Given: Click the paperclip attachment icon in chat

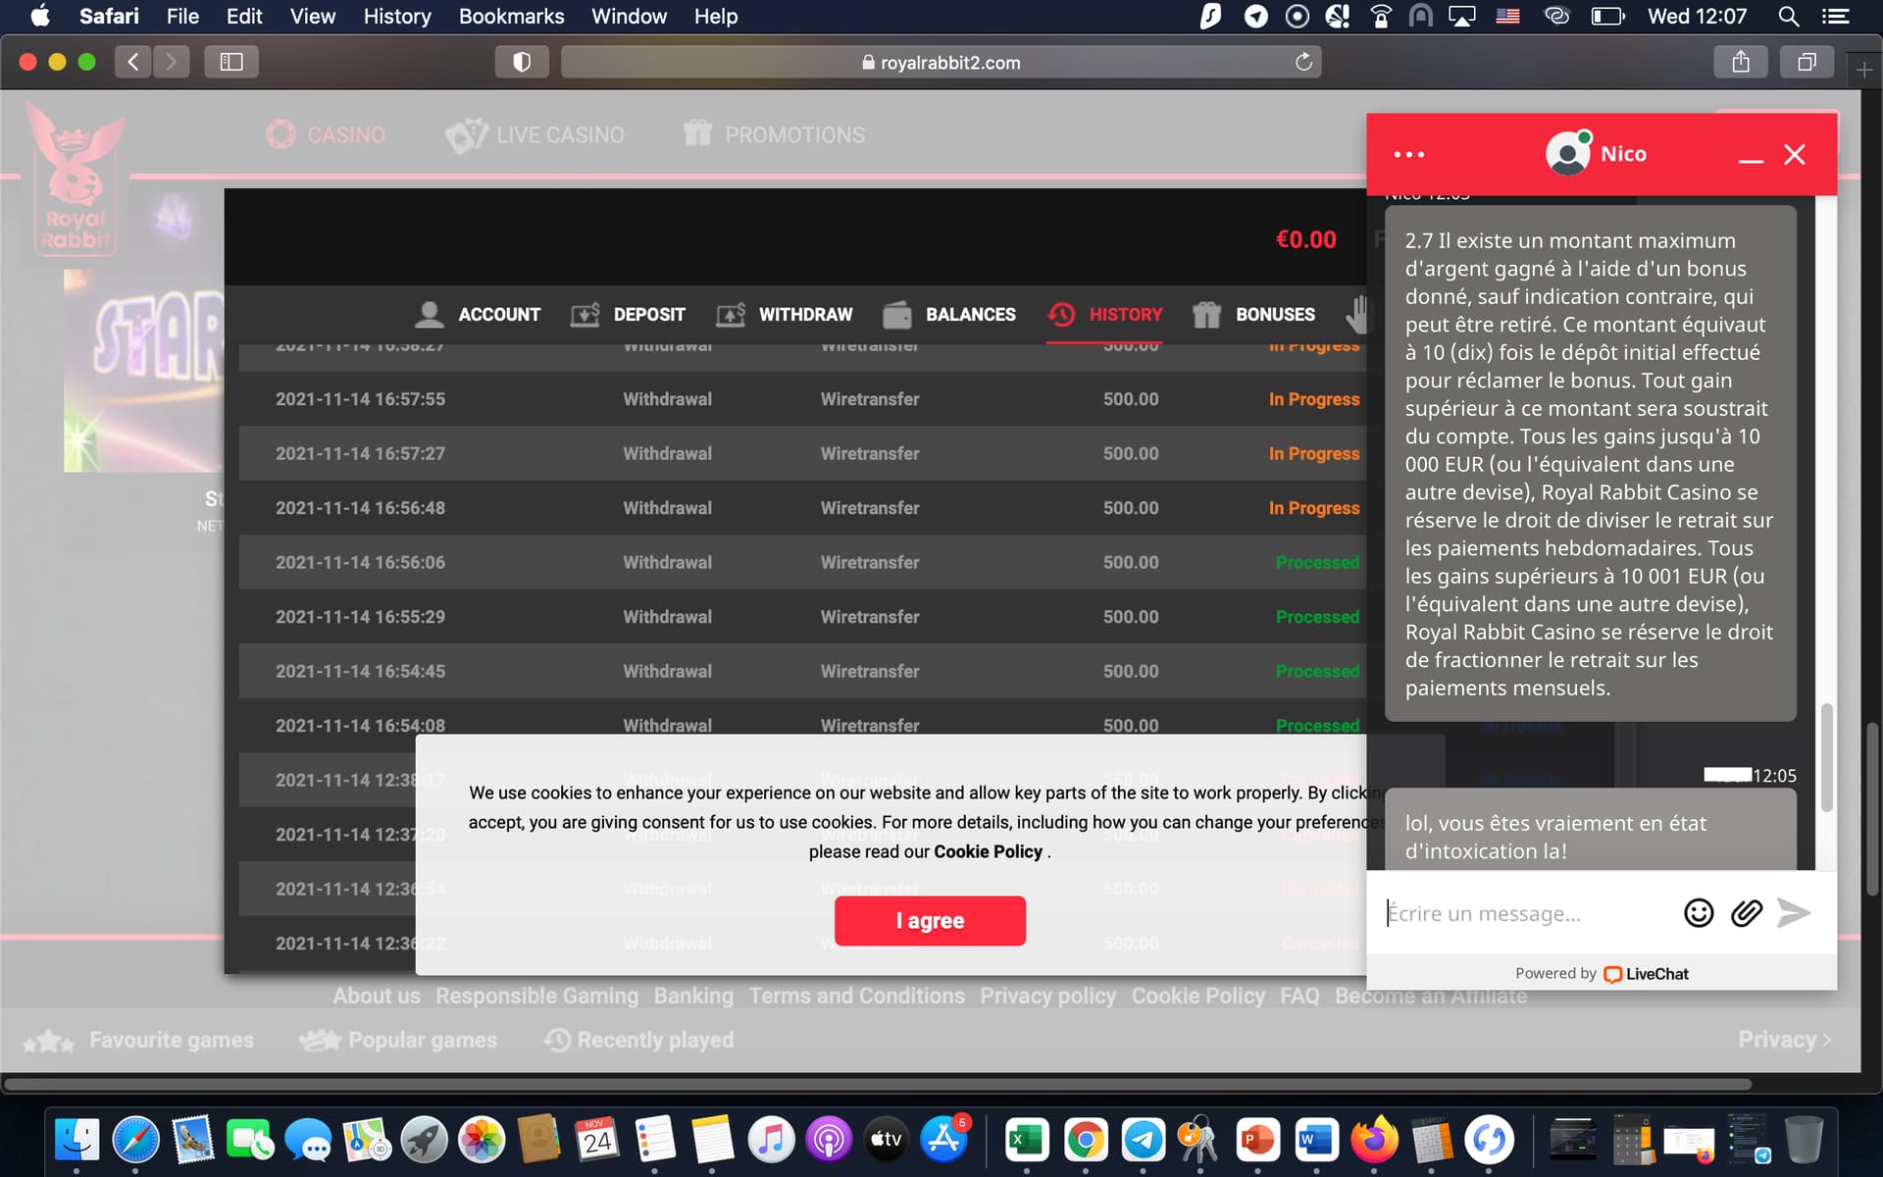Looking at the screenshot, I should (1746, 913).
